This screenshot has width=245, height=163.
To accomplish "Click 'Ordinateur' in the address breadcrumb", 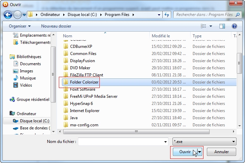I will click(50, 15).
